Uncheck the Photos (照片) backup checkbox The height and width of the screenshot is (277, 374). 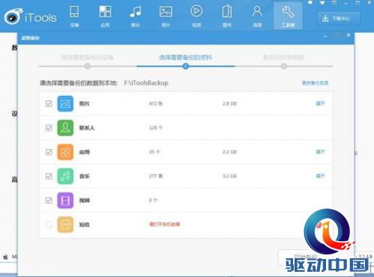click(49, 103)
